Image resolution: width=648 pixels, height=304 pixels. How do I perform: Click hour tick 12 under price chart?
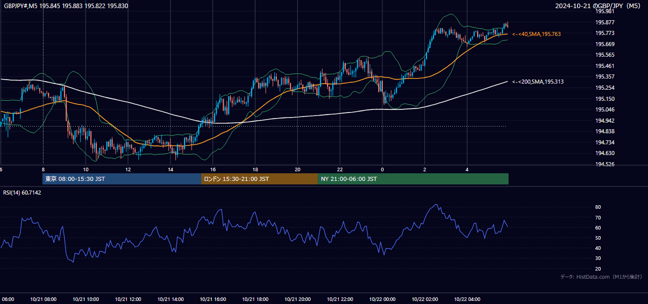point(128,170)
